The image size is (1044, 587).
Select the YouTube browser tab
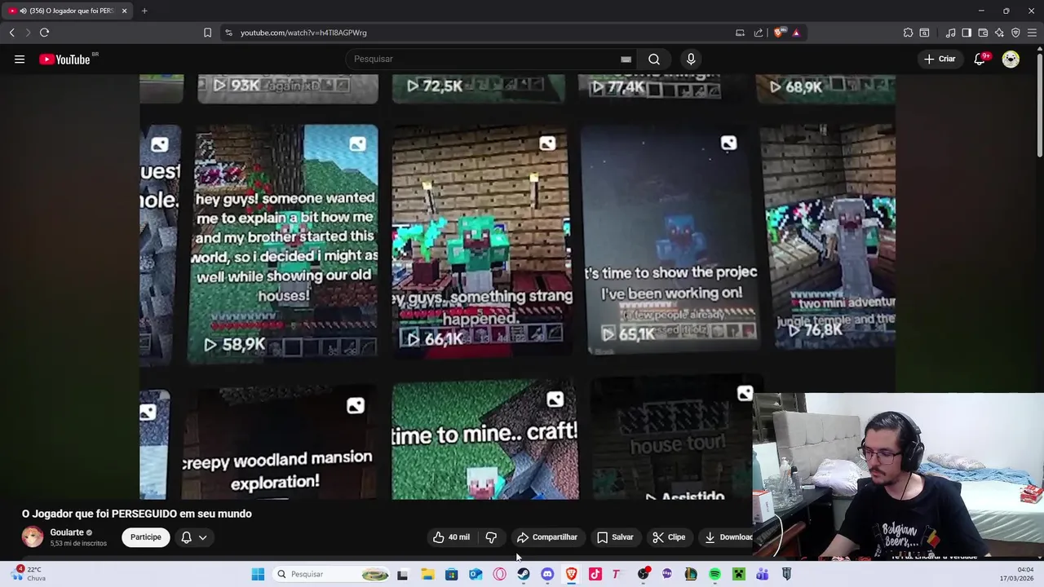pos(67,11)
